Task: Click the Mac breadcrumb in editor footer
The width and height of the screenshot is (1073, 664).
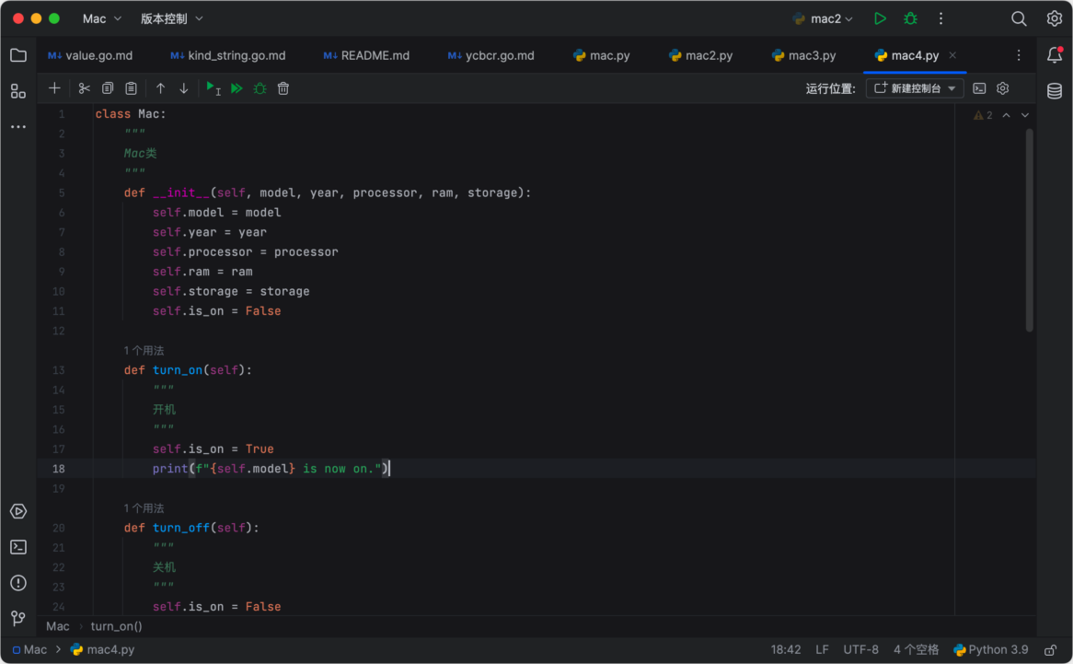Action: (57, 626)
